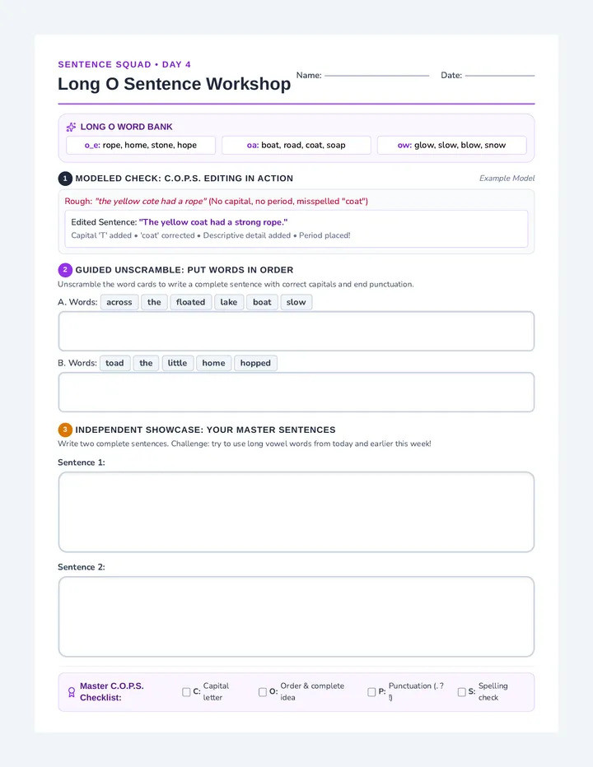
Task: Select the 'floated' word card
Action: (191, 302)
